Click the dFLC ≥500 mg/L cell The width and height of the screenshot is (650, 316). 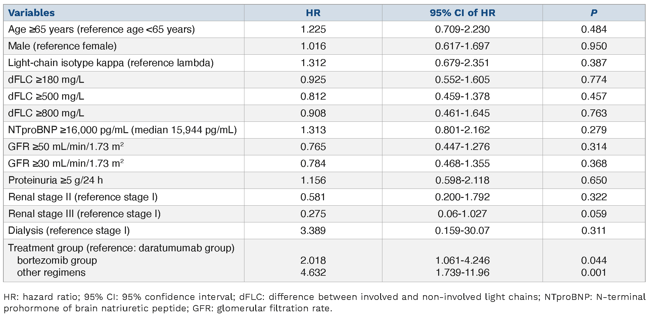click(46, 96)
